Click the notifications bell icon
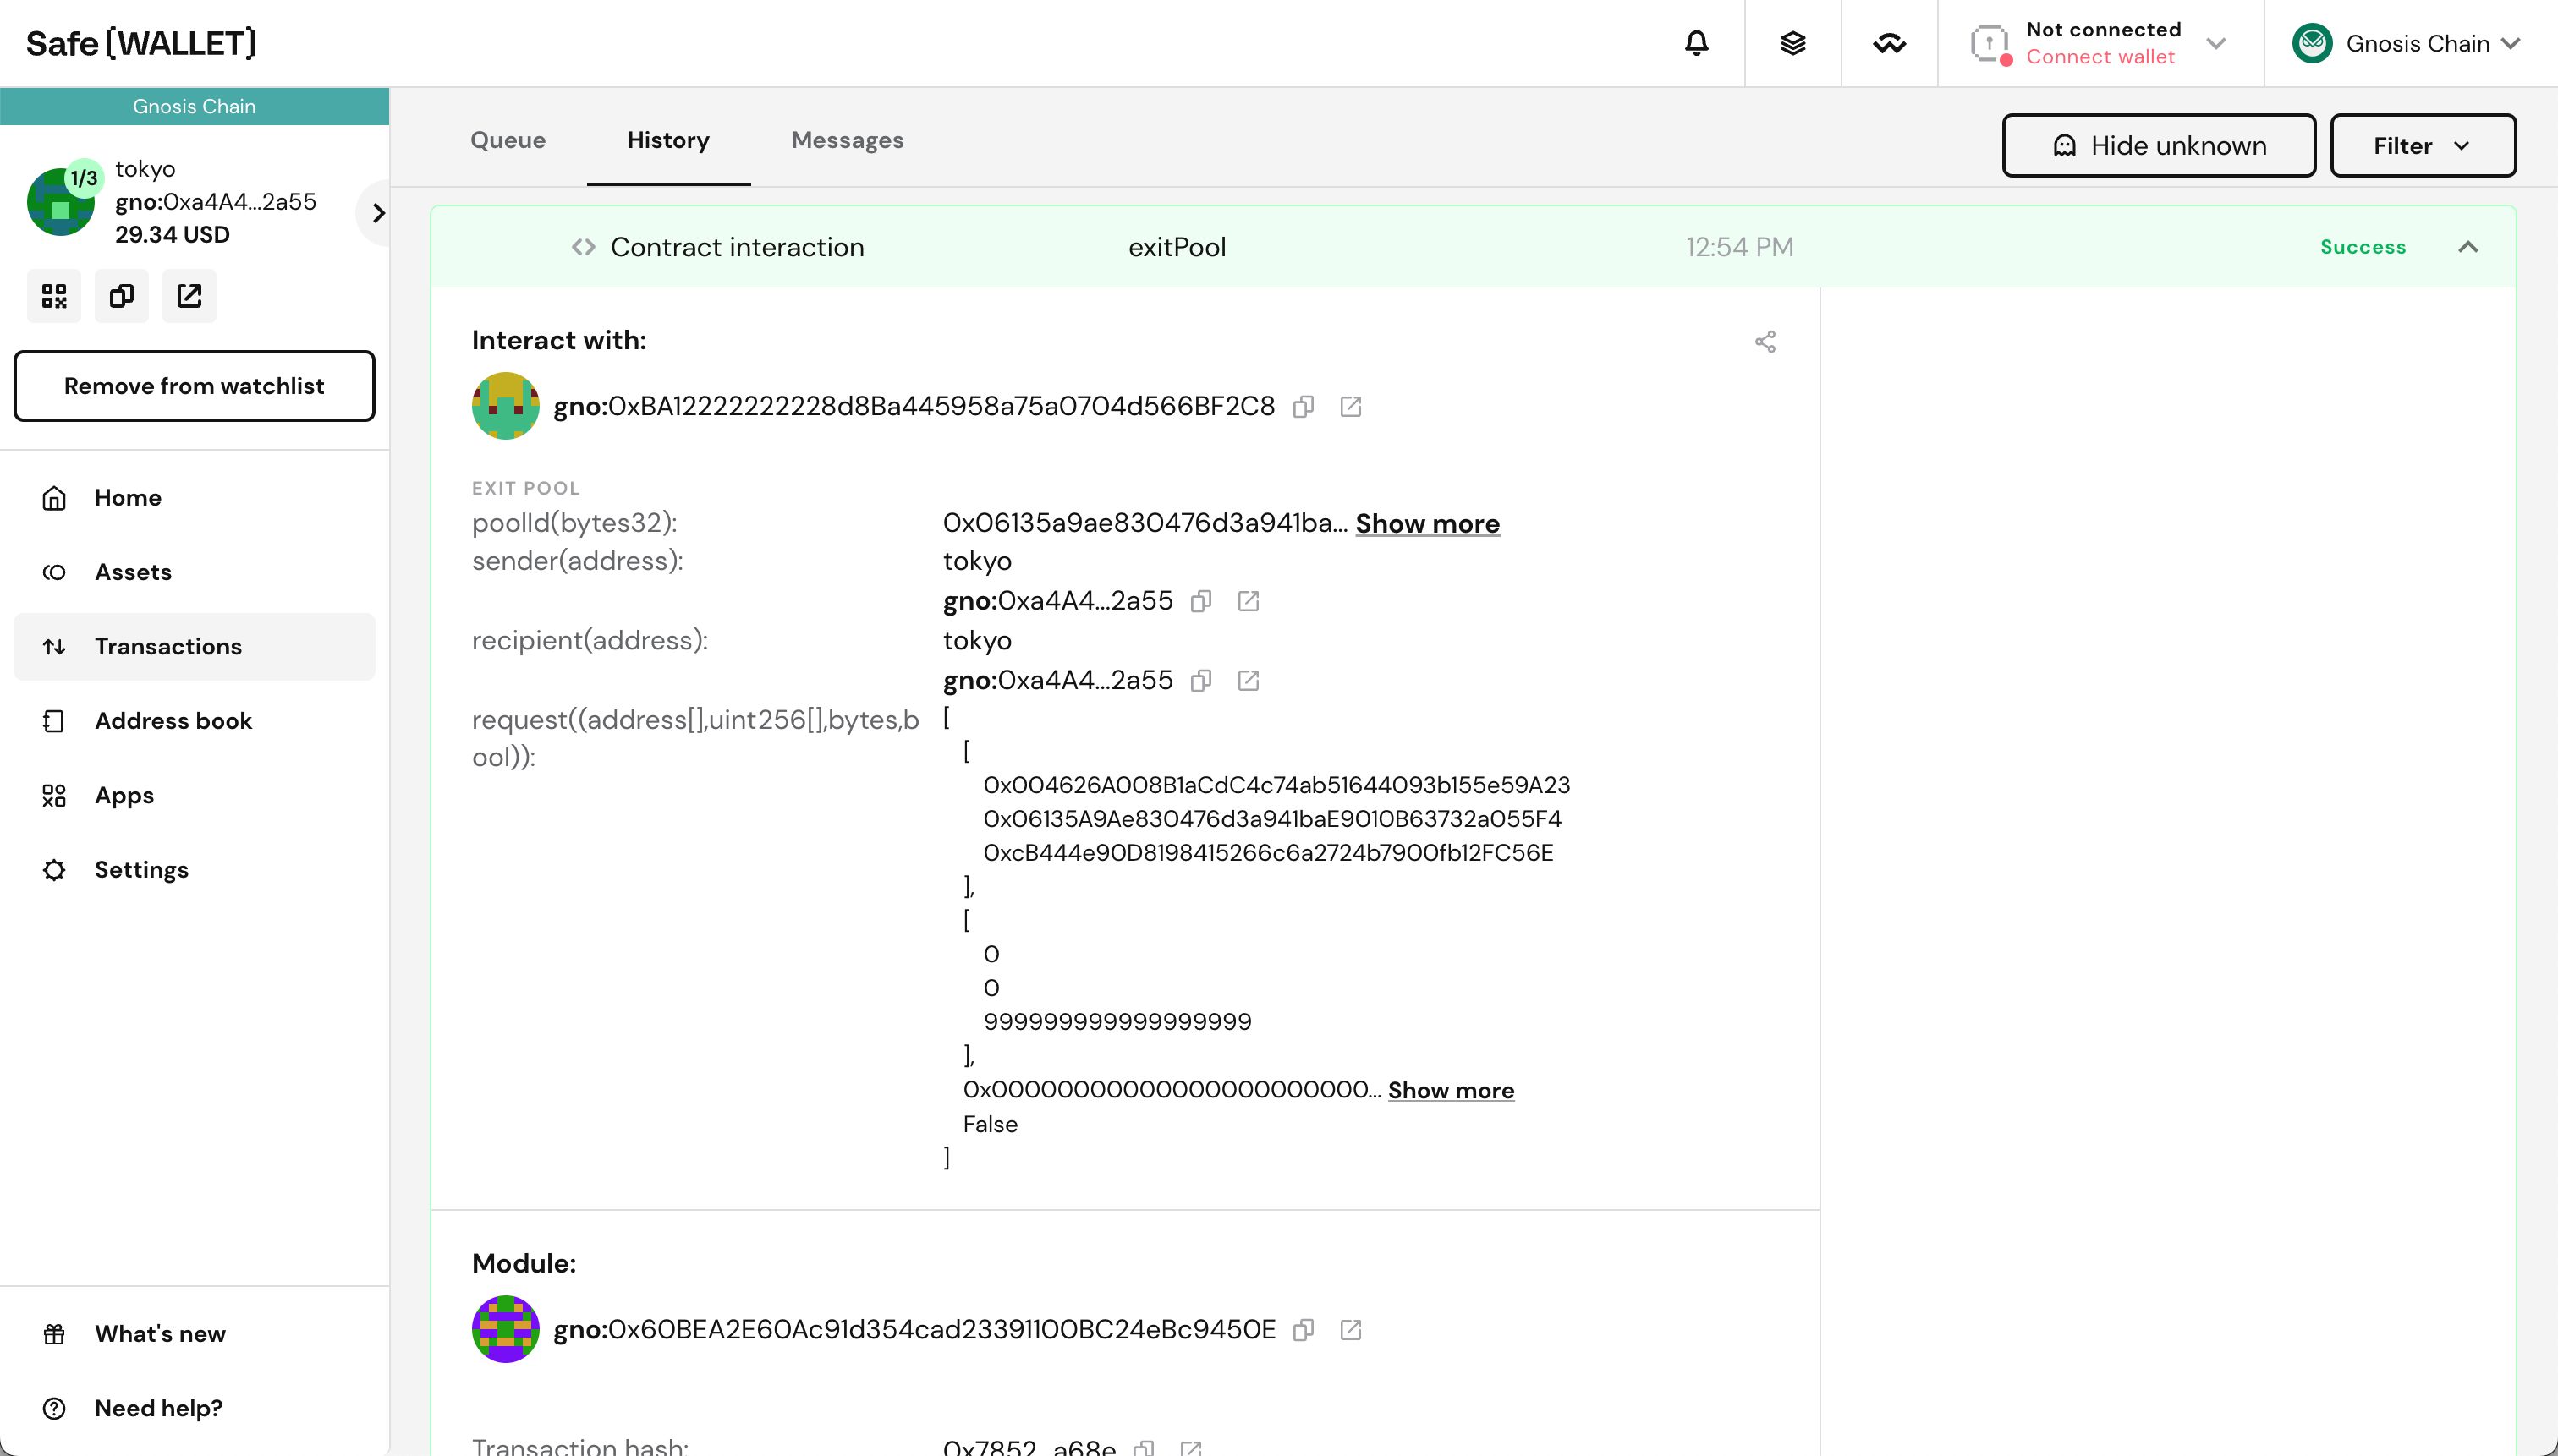2558x1456 pixels. click(x=1697, y=42)
